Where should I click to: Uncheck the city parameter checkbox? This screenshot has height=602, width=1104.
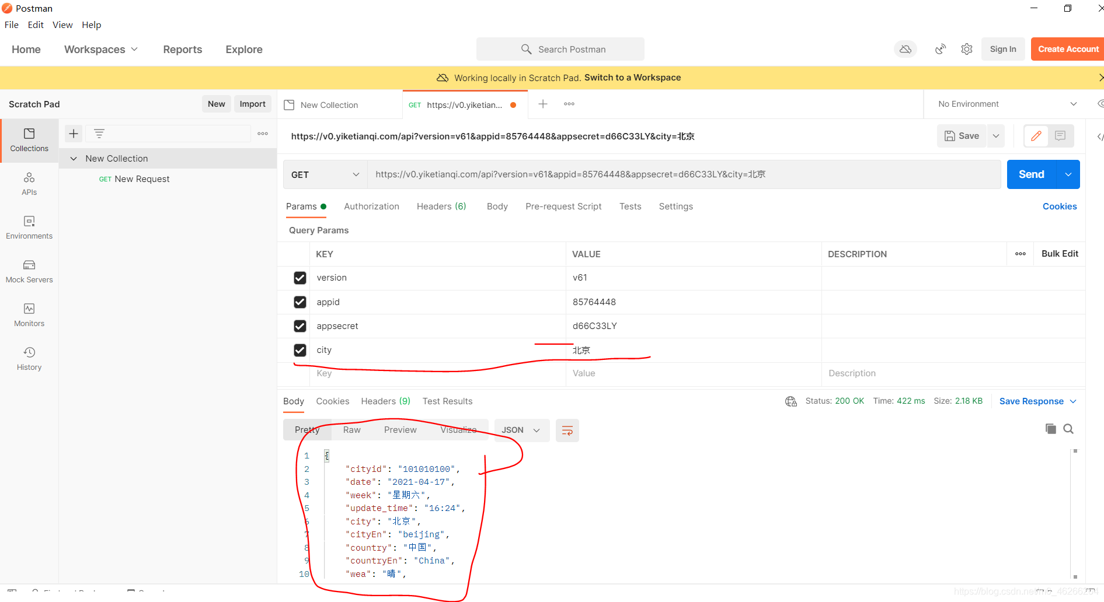[x=300, y=350]
